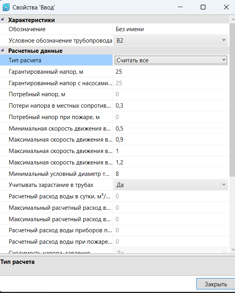This screenshot has width=235, height=293.
Task: Select Потери напора в местных сопротивлениях value
Action: coord(171,106)
